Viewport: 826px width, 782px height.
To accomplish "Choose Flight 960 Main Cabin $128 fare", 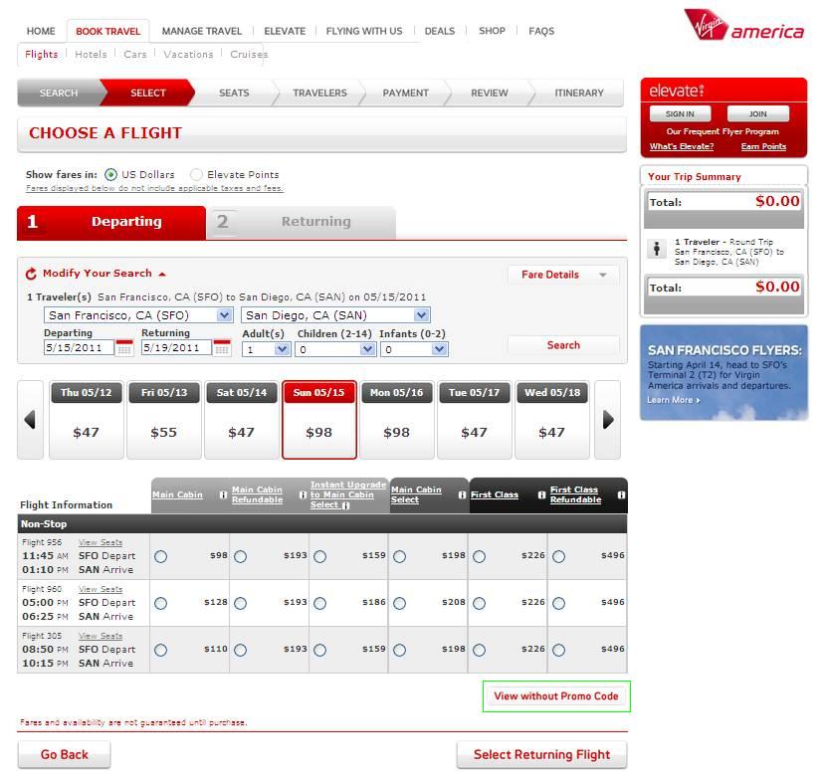I will click(160, 604).
